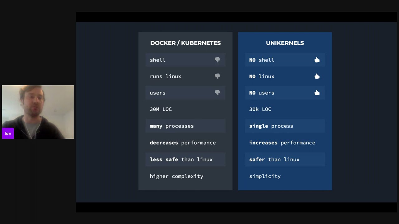The image size is (399, 224).
Task: Click the thumbs-up icon beside NO users
Action: (x=317, y=93)
